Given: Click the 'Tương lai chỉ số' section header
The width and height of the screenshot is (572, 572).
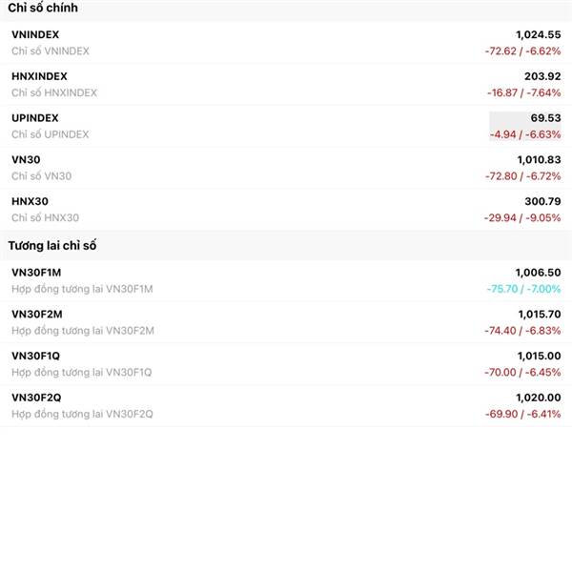Looking at the screenshot, I should click(52, 245).
